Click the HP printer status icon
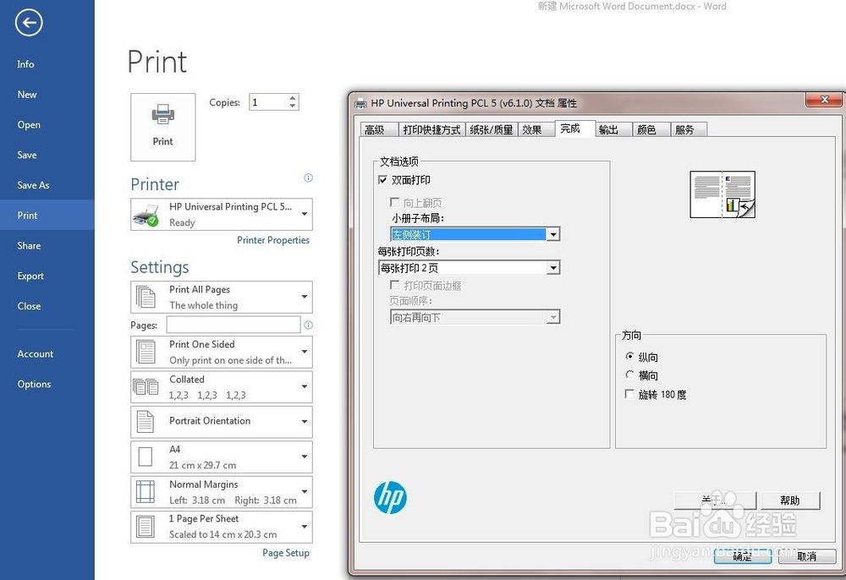Image resolution: width=846 pixels, height=580 pixels. coord(146,215)
